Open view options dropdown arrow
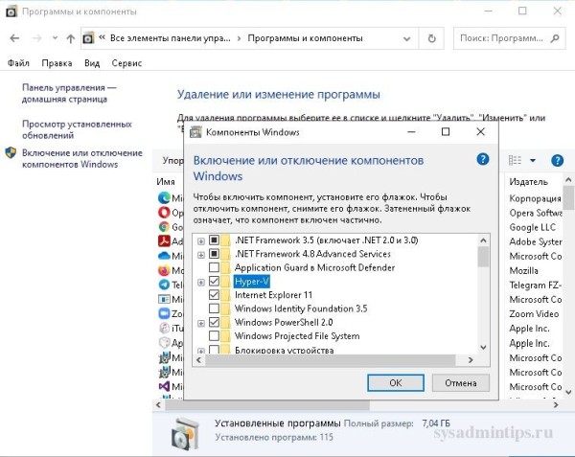 point(533,161)
